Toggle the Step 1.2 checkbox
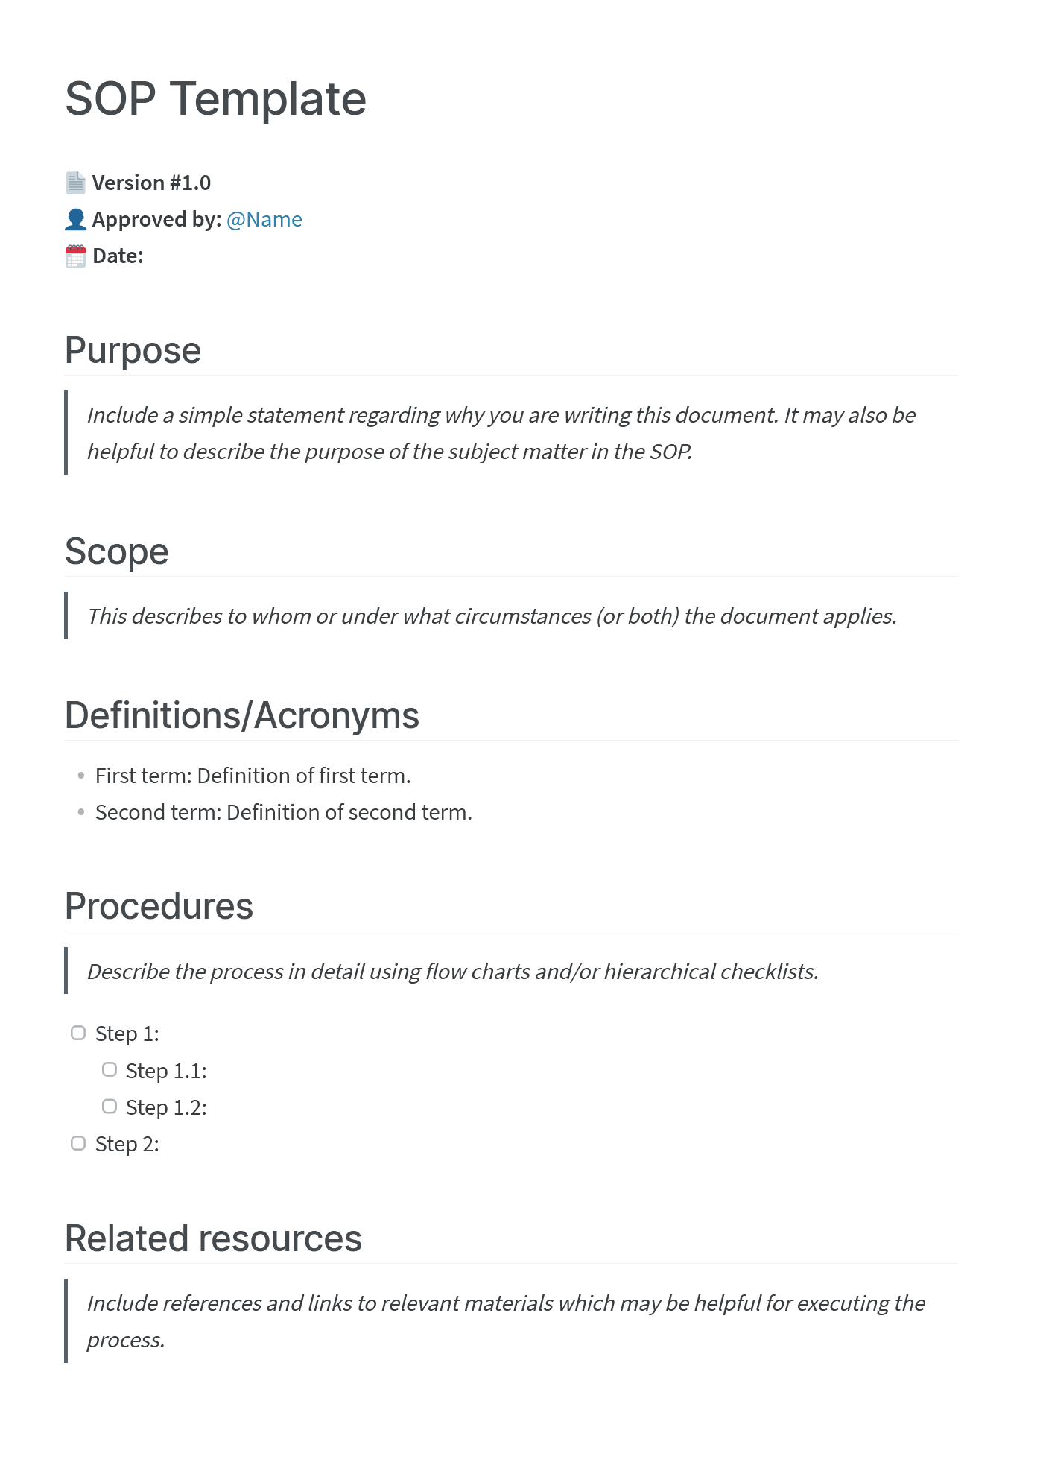This screenshot has width=1043, height=1462. click(x=110, y=1107)
